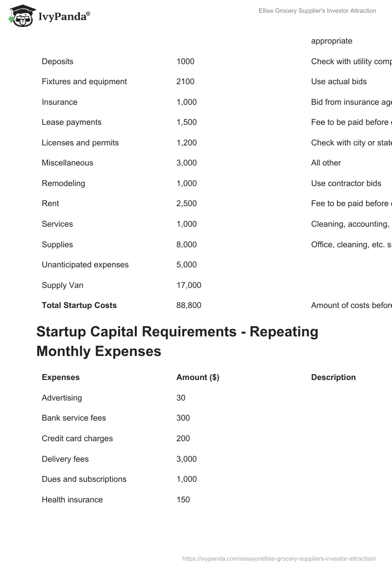Click the 88,800 total amount value
Viewport: 392px width, 568px height.
[189, 305]
